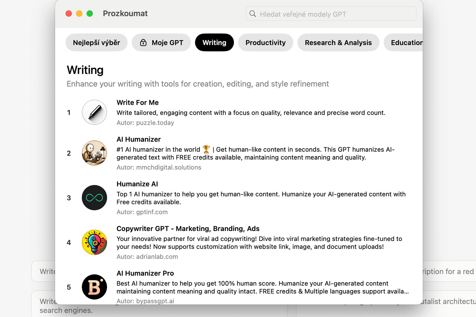Open the AI Humanizer typewriter icon
The height and width of the screenshot is (317, 476).
point(94,153)
